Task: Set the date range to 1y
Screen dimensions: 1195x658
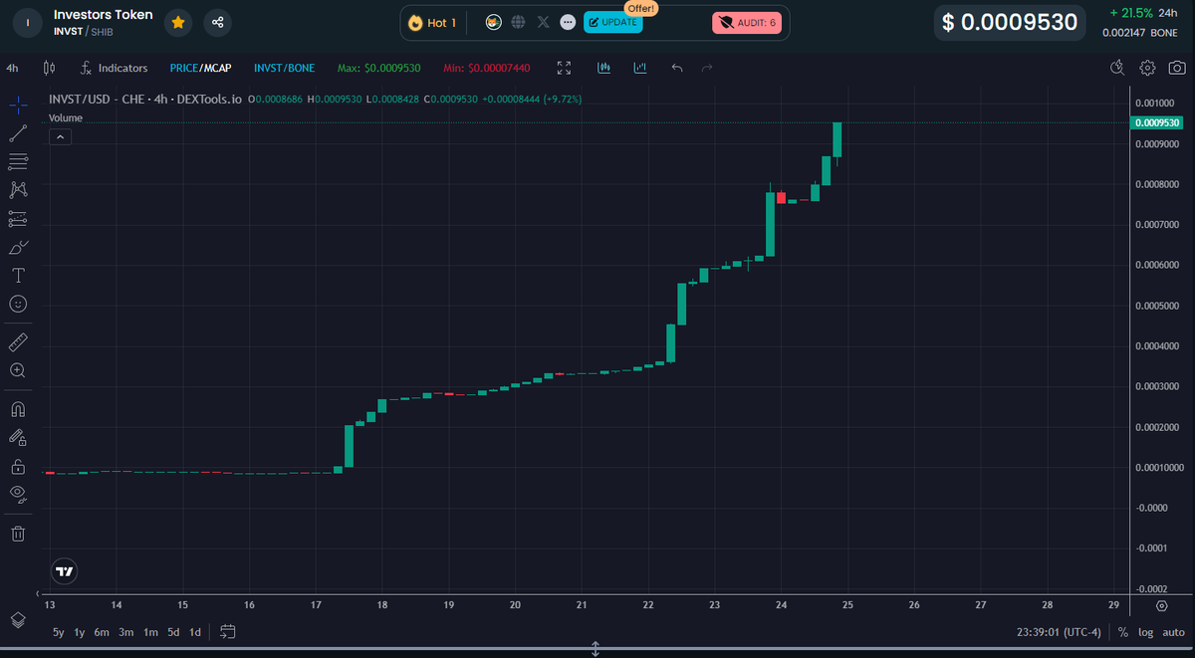Action: click(80, 632)
